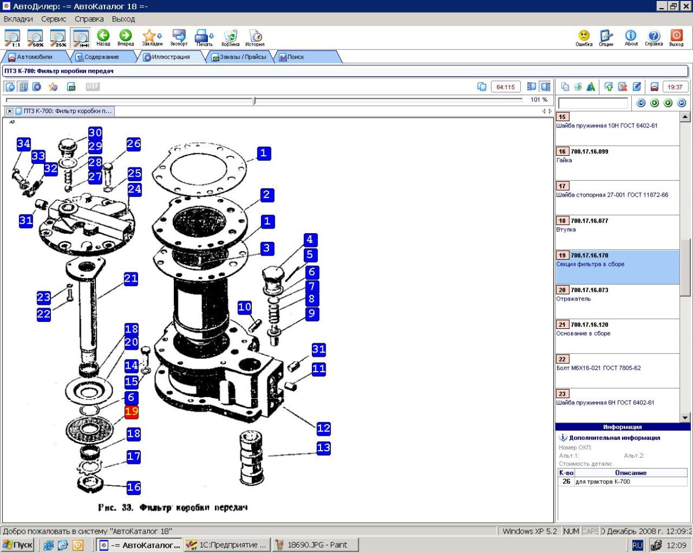Open the Сервис menu
The image size is (693, 554).
(54, 19)
